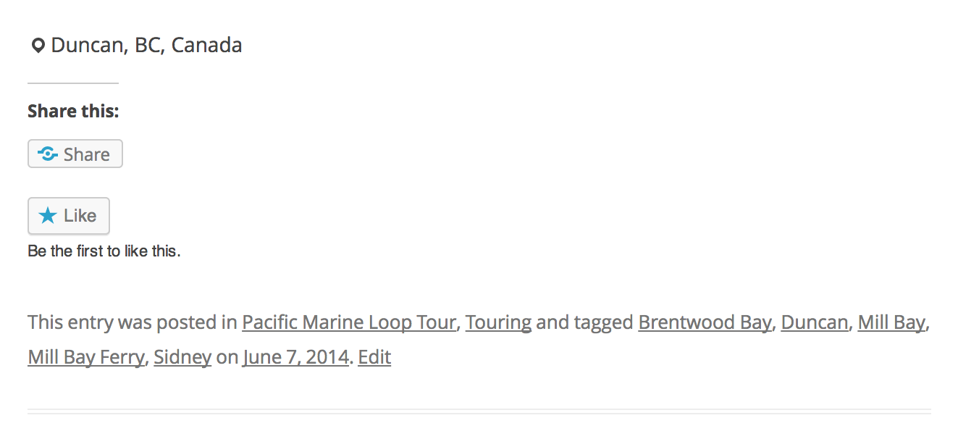Follow the Mill Bay tag link
This screenshot has height=439, width=979.
(891, 322)
